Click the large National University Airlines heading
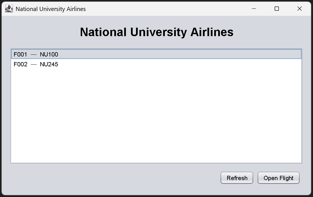The height and width of the screenshot is (197, 313). coord(157,32)
